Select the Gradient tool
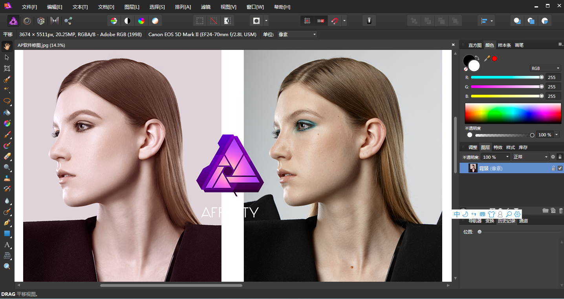The height and width of the screenshot is (299, 564). [7, 123]
